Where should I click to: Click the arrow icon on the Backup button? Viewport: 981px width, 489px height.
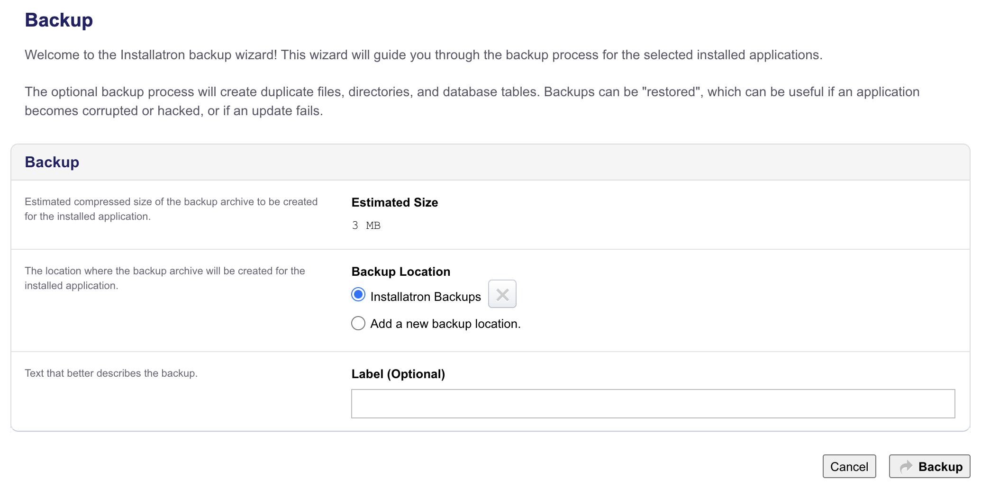click(x=907, y=466)
